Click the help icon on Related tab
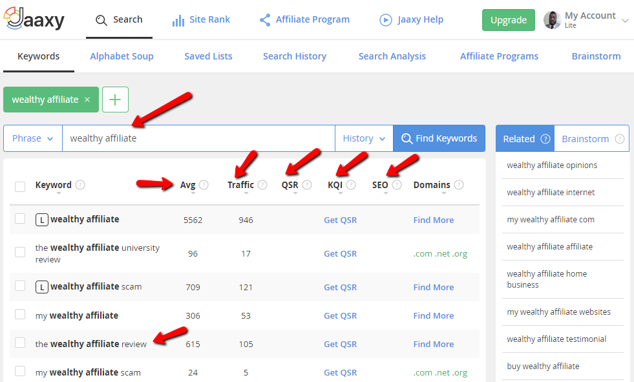This screenshot has height=382, width=634. [545, 139]
